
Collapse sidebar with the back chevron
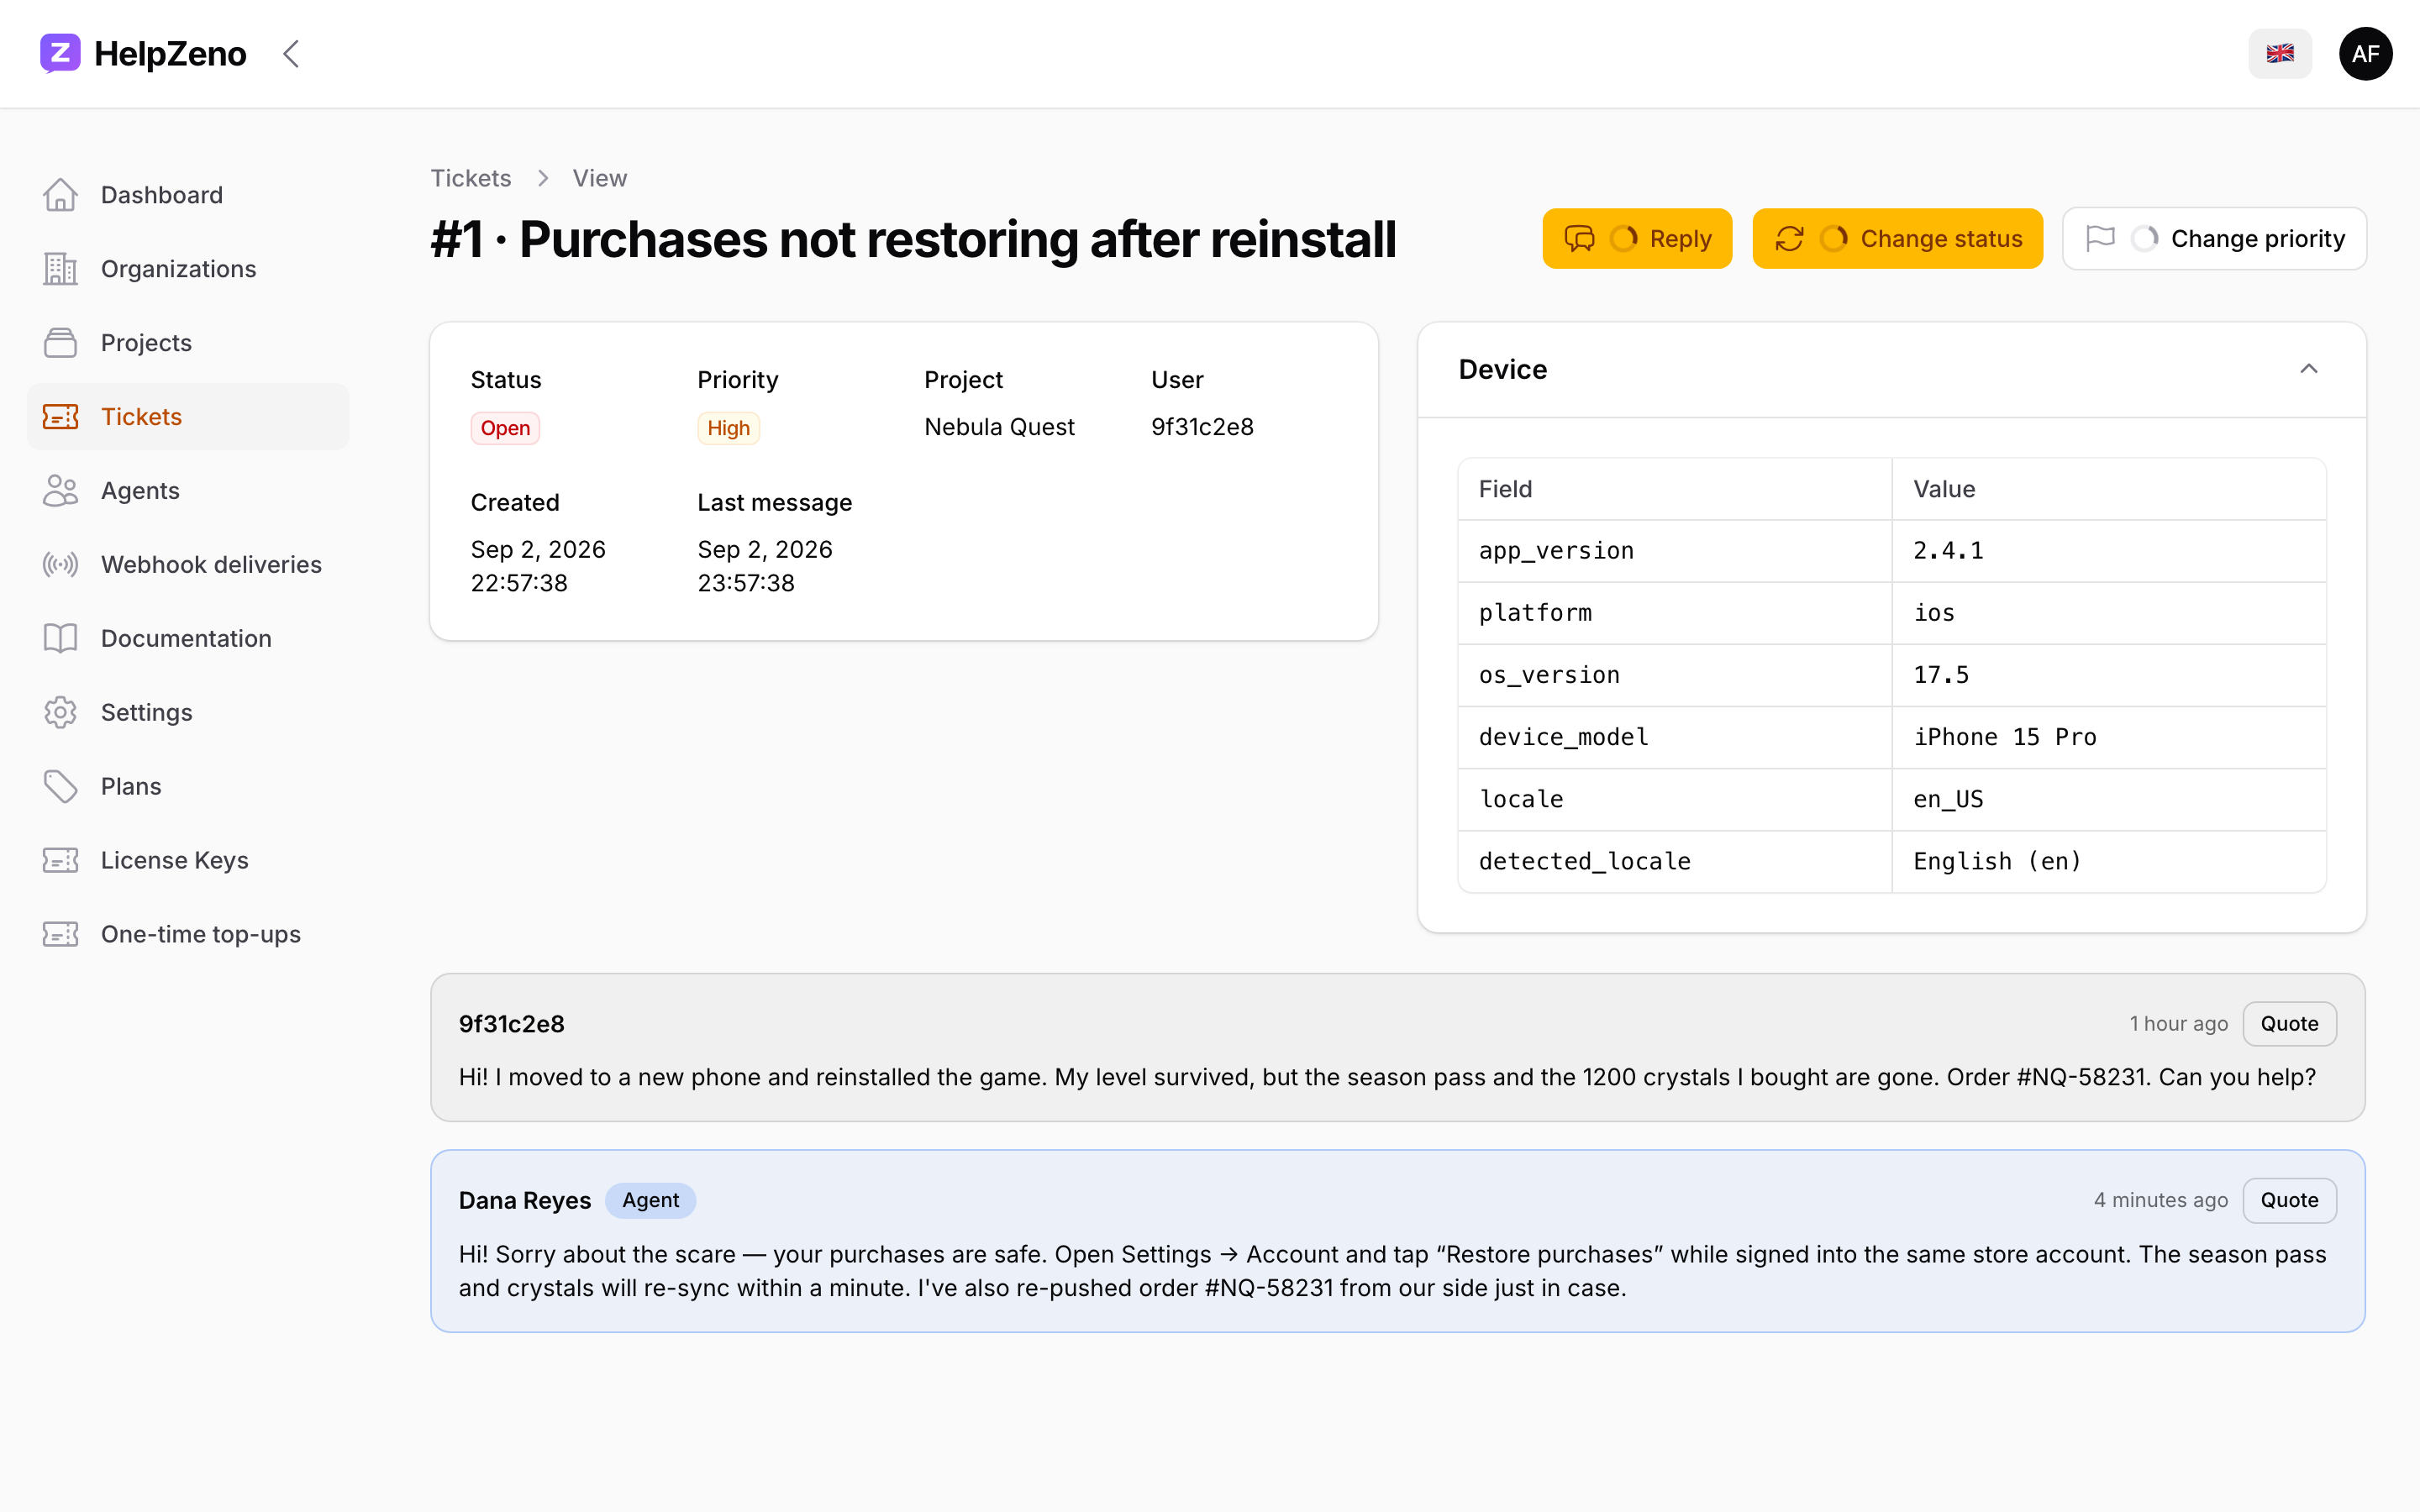(x=291, y=54)
